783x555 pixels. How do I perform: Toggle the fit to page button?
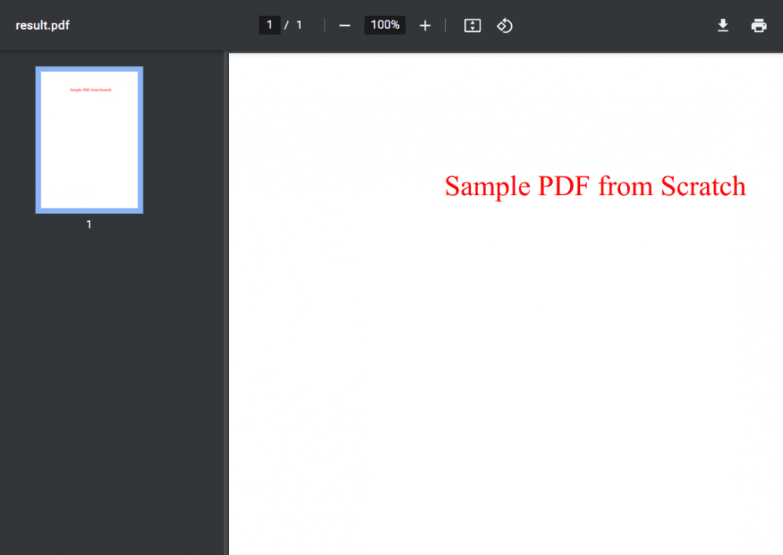(x=472, y=26)
